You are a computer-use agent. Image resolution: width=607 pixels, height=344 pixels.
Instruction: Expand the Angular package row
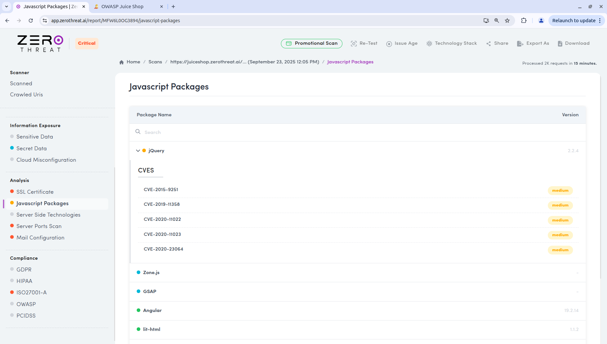click(x=152, y=310)
